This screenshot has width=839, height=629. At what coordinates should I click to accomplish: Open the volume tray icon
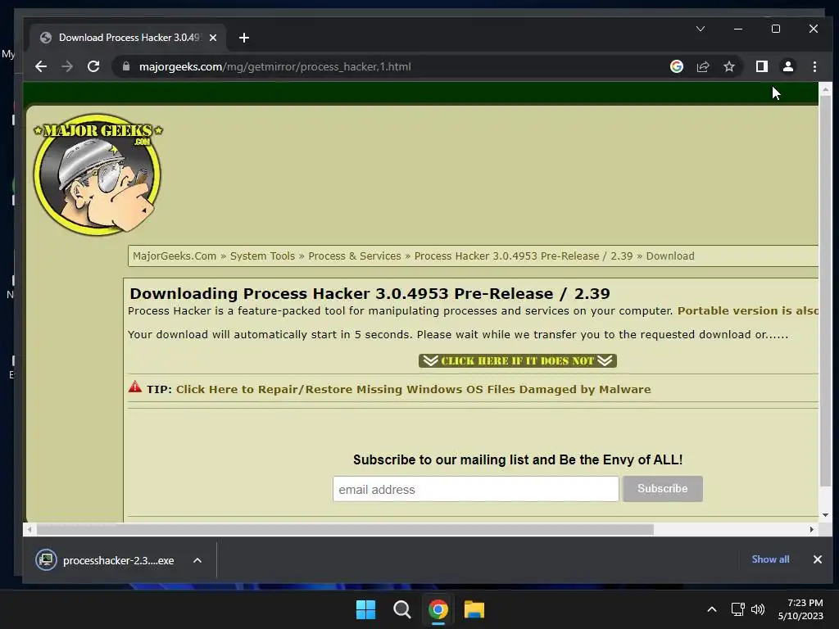758,609
